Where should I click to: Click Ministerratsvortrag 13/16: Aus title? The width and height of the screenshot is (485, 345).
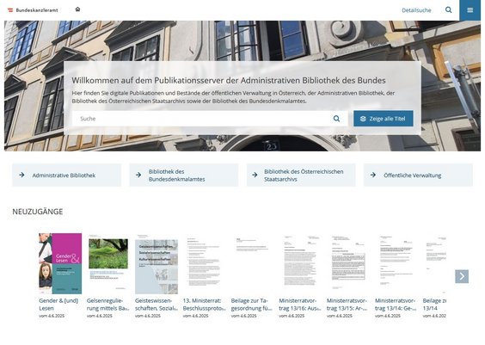pyautogui.click(x=300, y=305)
